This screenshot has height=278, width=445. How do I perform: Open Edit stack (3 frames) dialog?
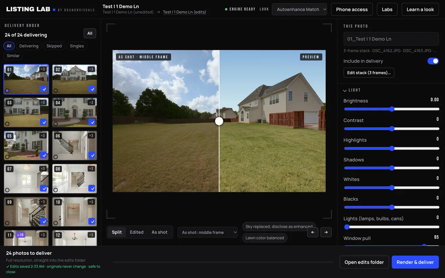click(x=369, y=73)
